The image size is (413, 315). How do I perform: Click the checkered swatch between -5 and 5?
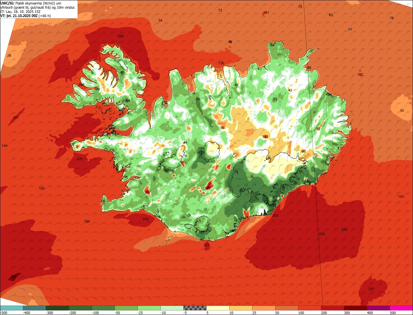(x=195, y=308)
